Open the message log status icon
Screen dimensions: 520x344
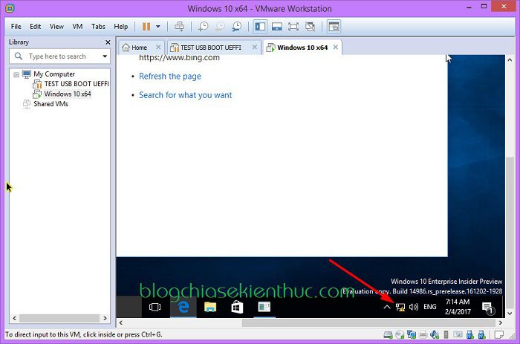click(498, 334)
